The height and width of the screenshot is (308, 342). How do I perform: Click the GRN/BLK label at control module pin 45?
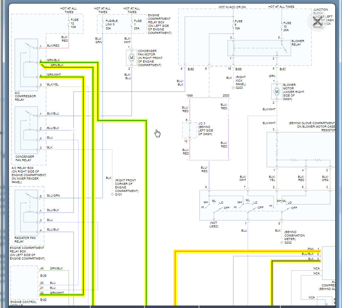(56, 268)
